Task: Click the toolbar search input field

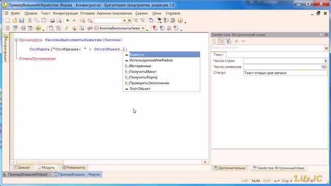Action: (x=108, y=21)
